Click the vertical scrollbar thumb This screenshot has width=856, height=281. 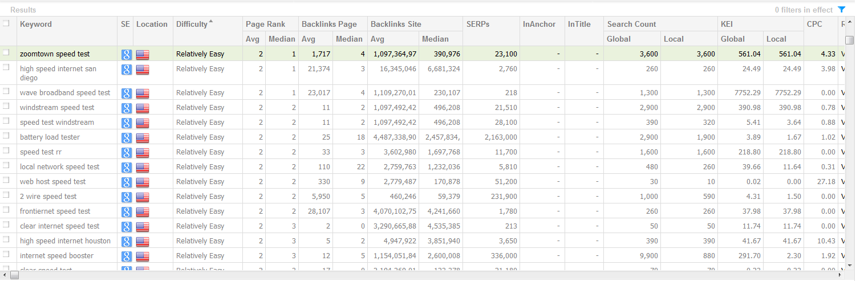coord(849,40)
